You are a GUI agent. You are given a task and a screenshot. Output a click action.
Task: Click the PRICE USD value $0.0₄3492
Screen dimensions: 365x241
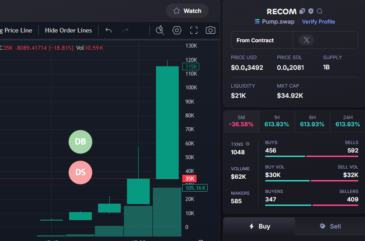click(x=247, y=68)
